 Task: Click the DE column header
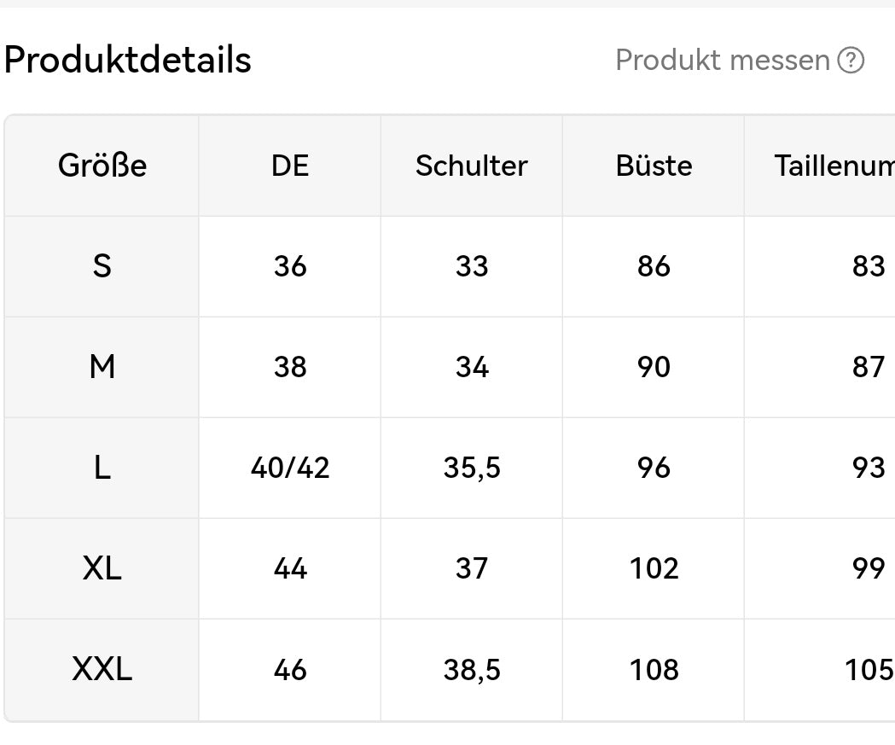pyautogui.click(x=290, y=166)
